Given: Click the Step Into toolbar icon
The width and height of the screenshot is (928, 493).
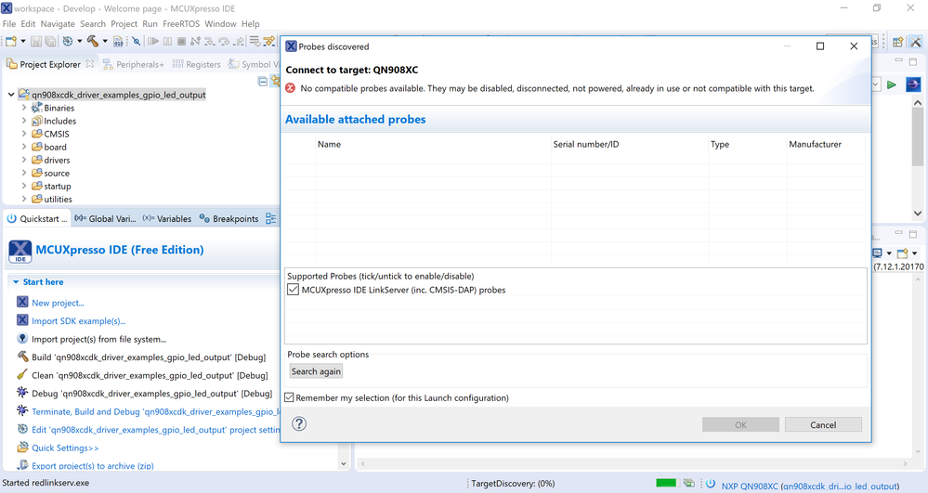Looking at the screenshot, I should point(210,41).
